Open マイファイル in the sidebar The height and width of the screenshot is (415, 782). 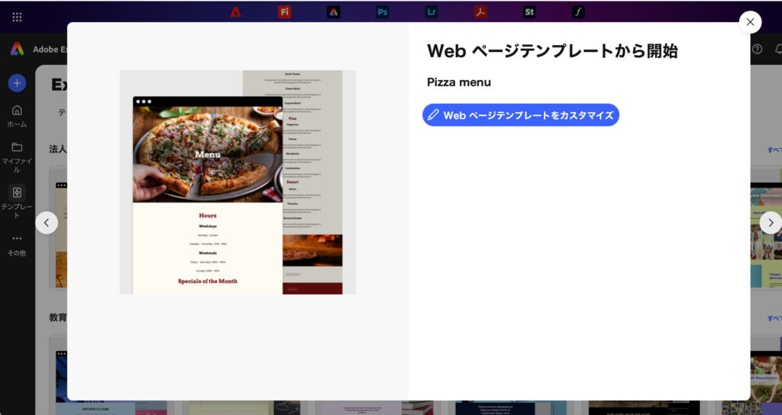click(17, 156)
